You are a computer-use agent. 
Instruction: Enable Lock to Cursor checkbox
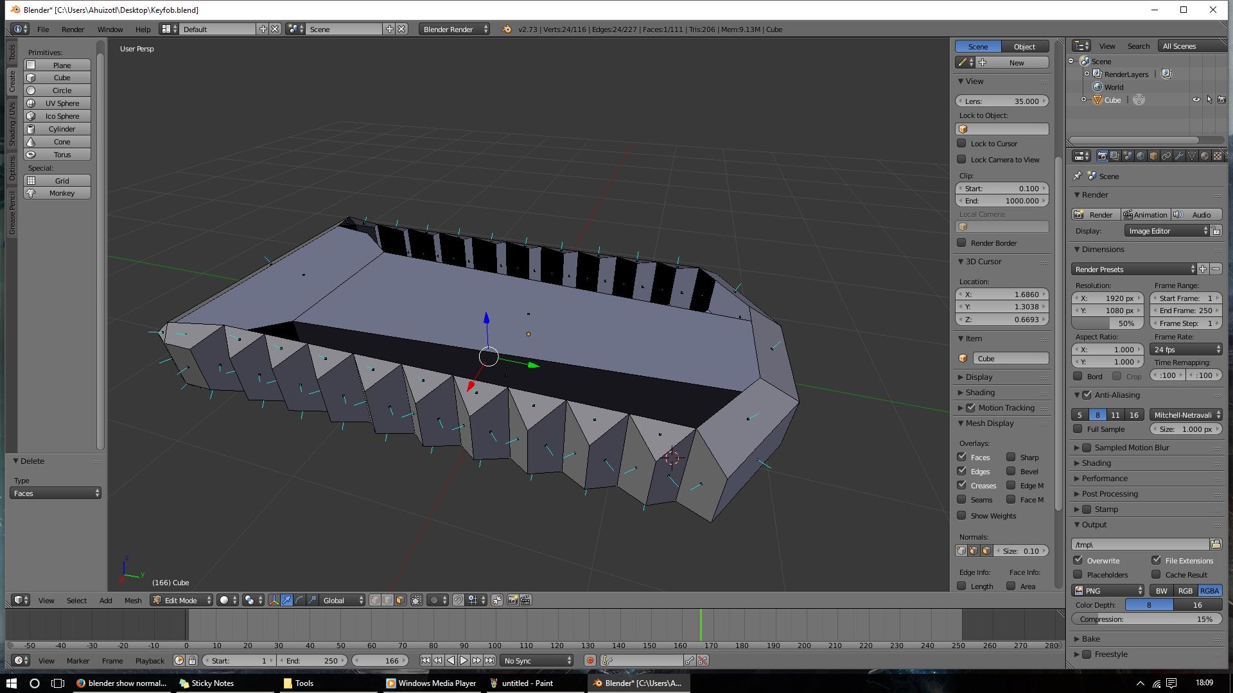[x=961, y=143]
